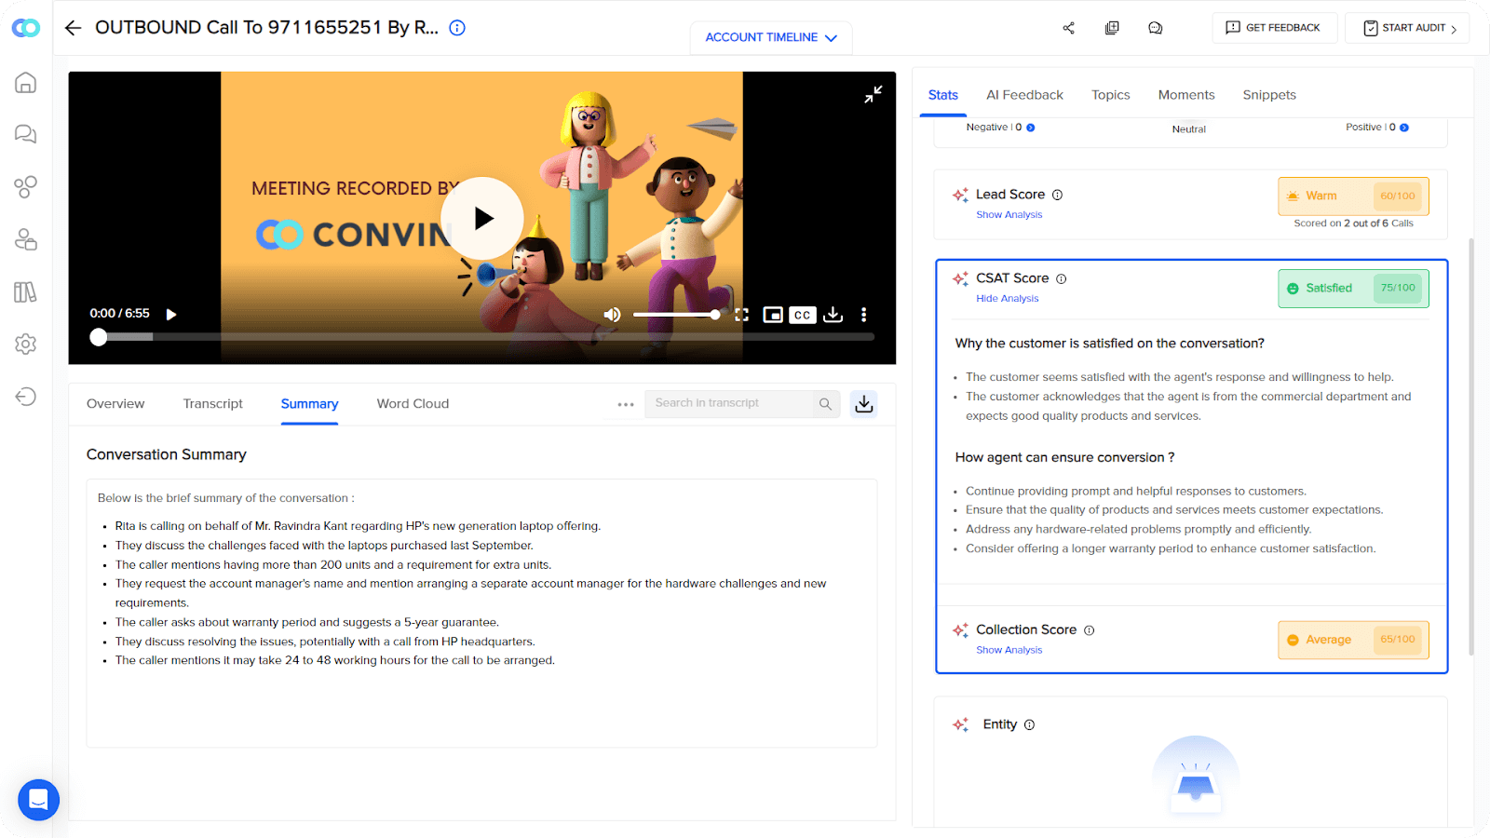
Task: Hide Analysis for CSAT Score
Action: 1007,299
